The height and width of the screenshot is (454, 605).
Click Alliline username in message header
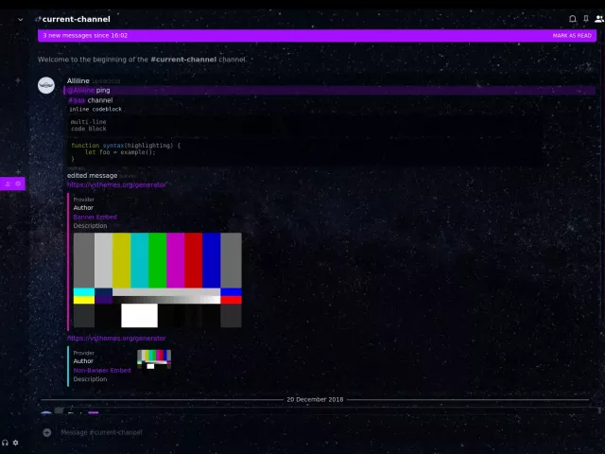point(78,81)
